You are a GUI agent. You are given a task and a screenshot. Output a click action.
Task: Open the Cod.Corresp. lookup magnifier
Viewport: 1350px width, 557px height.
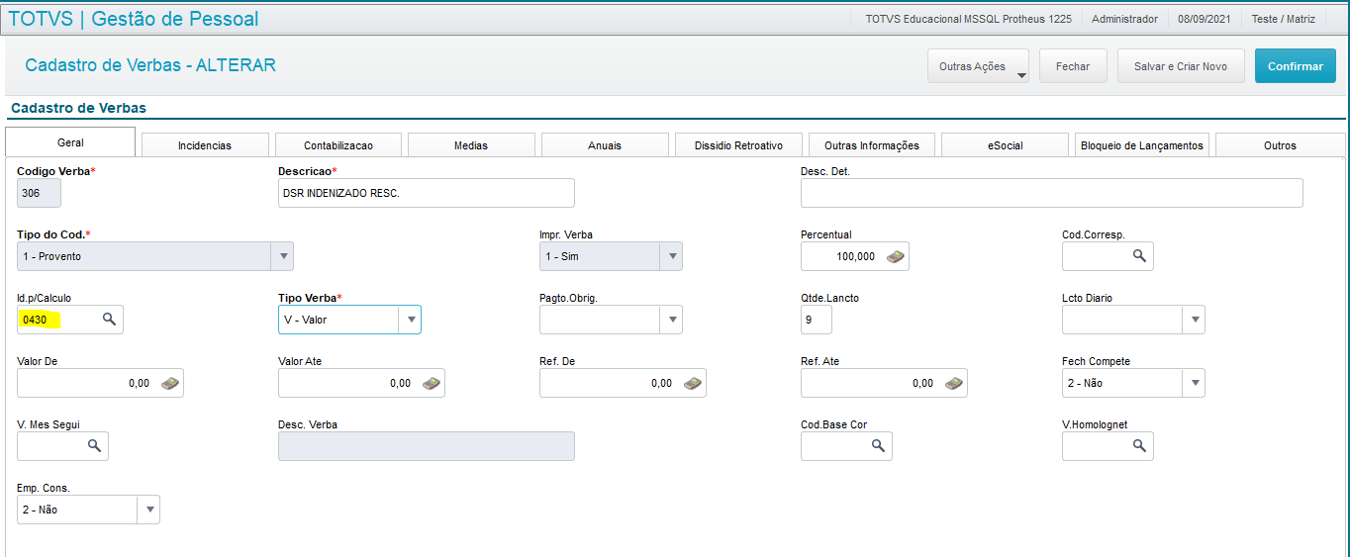(x=1139, y=256)
